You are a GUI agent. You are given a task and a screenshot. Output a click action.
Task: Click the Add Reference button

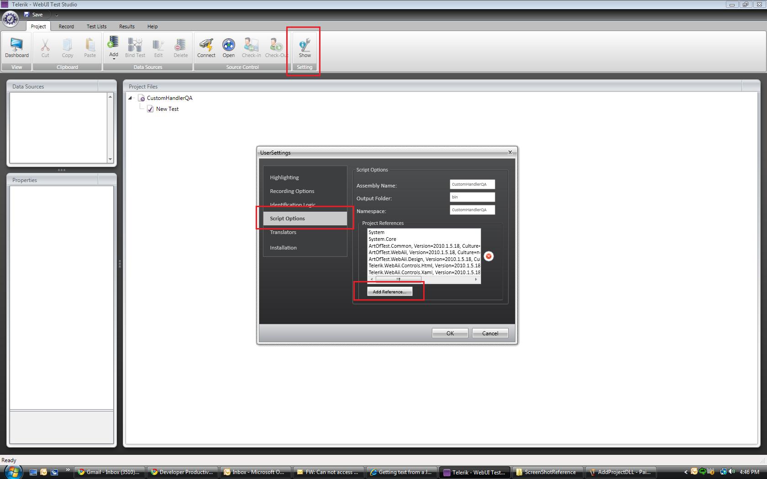pyautogui.click(x=389, y=292)
